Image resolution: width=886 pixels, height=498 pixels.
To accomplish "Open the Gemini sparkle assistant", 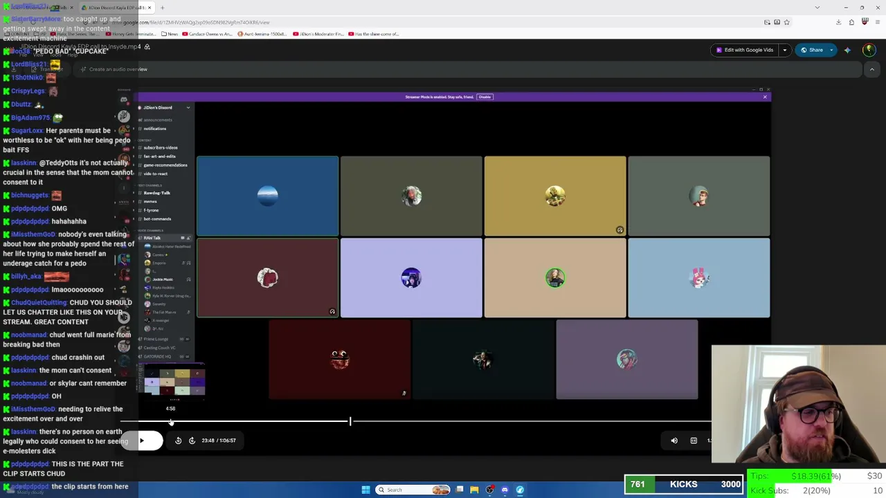I will pos(847,50).
